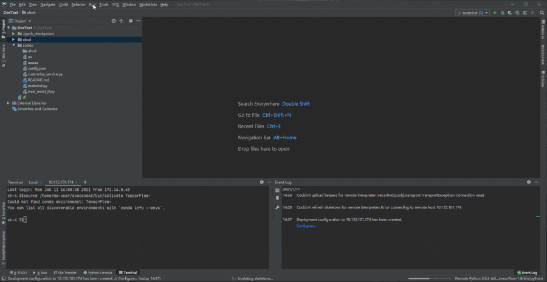Click DocTest in the navigation breadcrumb

tap(11, 13)
